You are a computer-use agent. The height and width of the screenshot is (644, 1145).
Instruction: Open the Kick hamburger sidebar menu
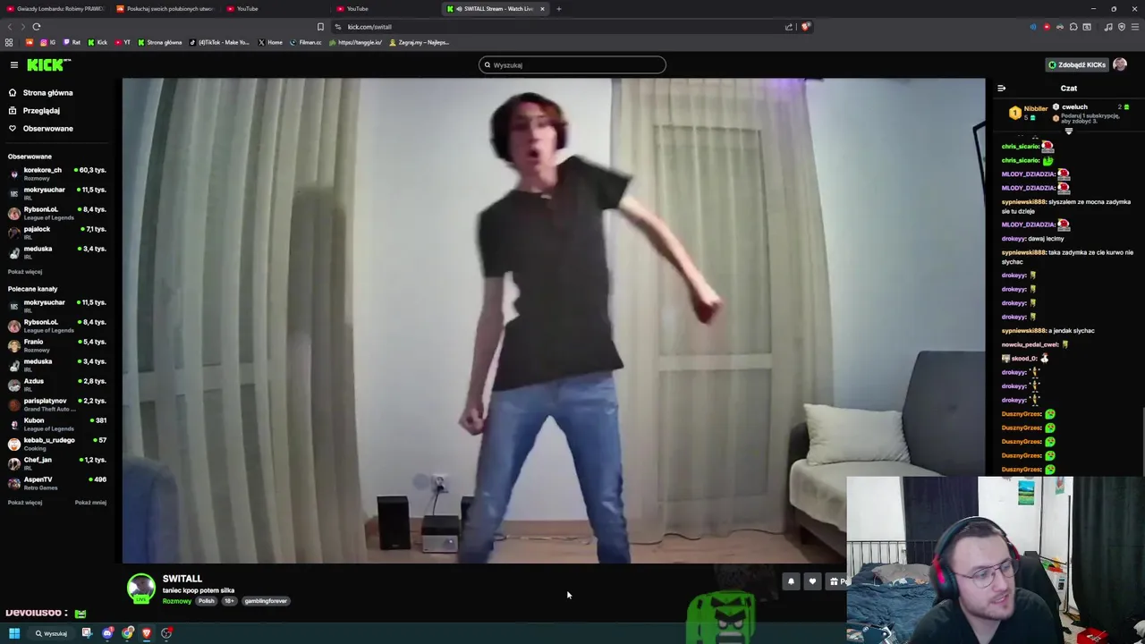point(14,64)
